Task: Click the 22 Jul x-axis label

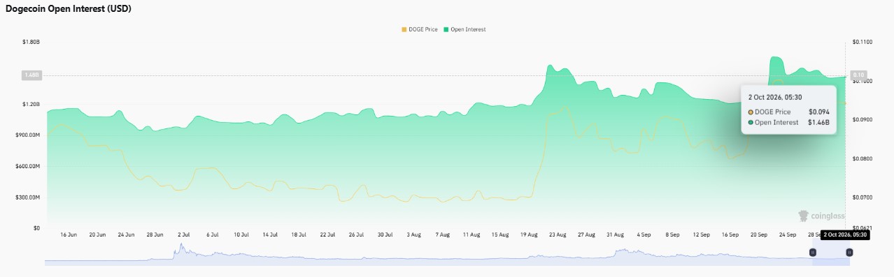Action: tap(327, 235)
